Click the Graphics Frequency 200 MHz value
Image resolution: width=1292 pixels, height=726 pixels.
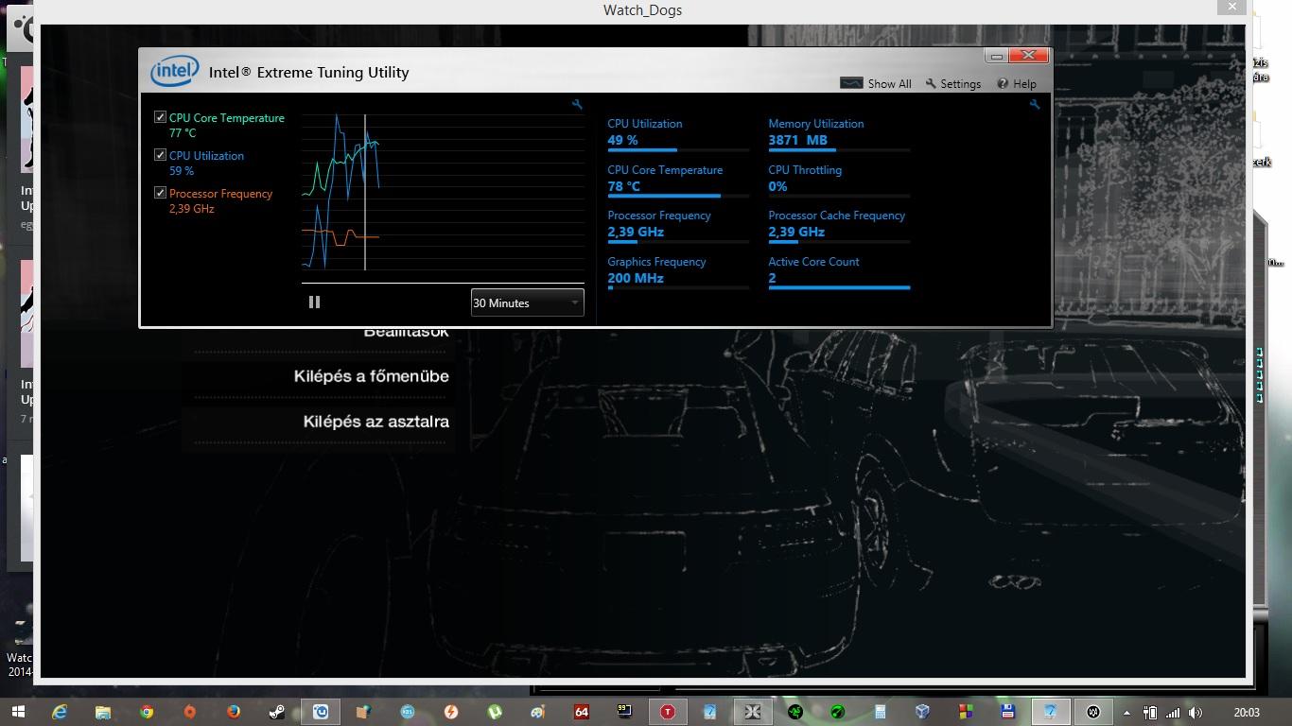pyautogui.click(x=636, y=278)
